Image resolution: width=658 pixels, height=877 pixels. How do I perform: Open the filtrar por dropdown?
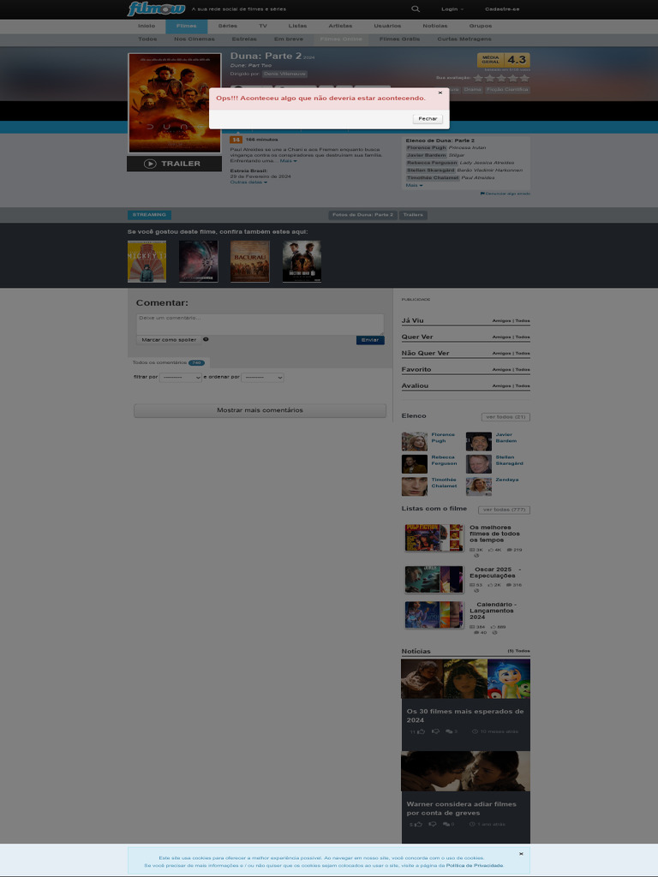181,378
